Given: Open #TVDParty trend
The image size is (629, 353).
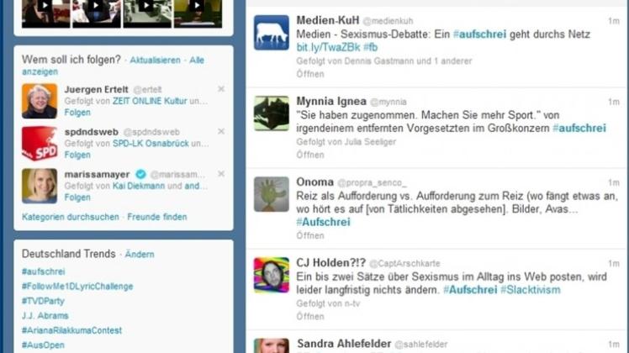Looking at the screenshot, I should coord(43,301).
